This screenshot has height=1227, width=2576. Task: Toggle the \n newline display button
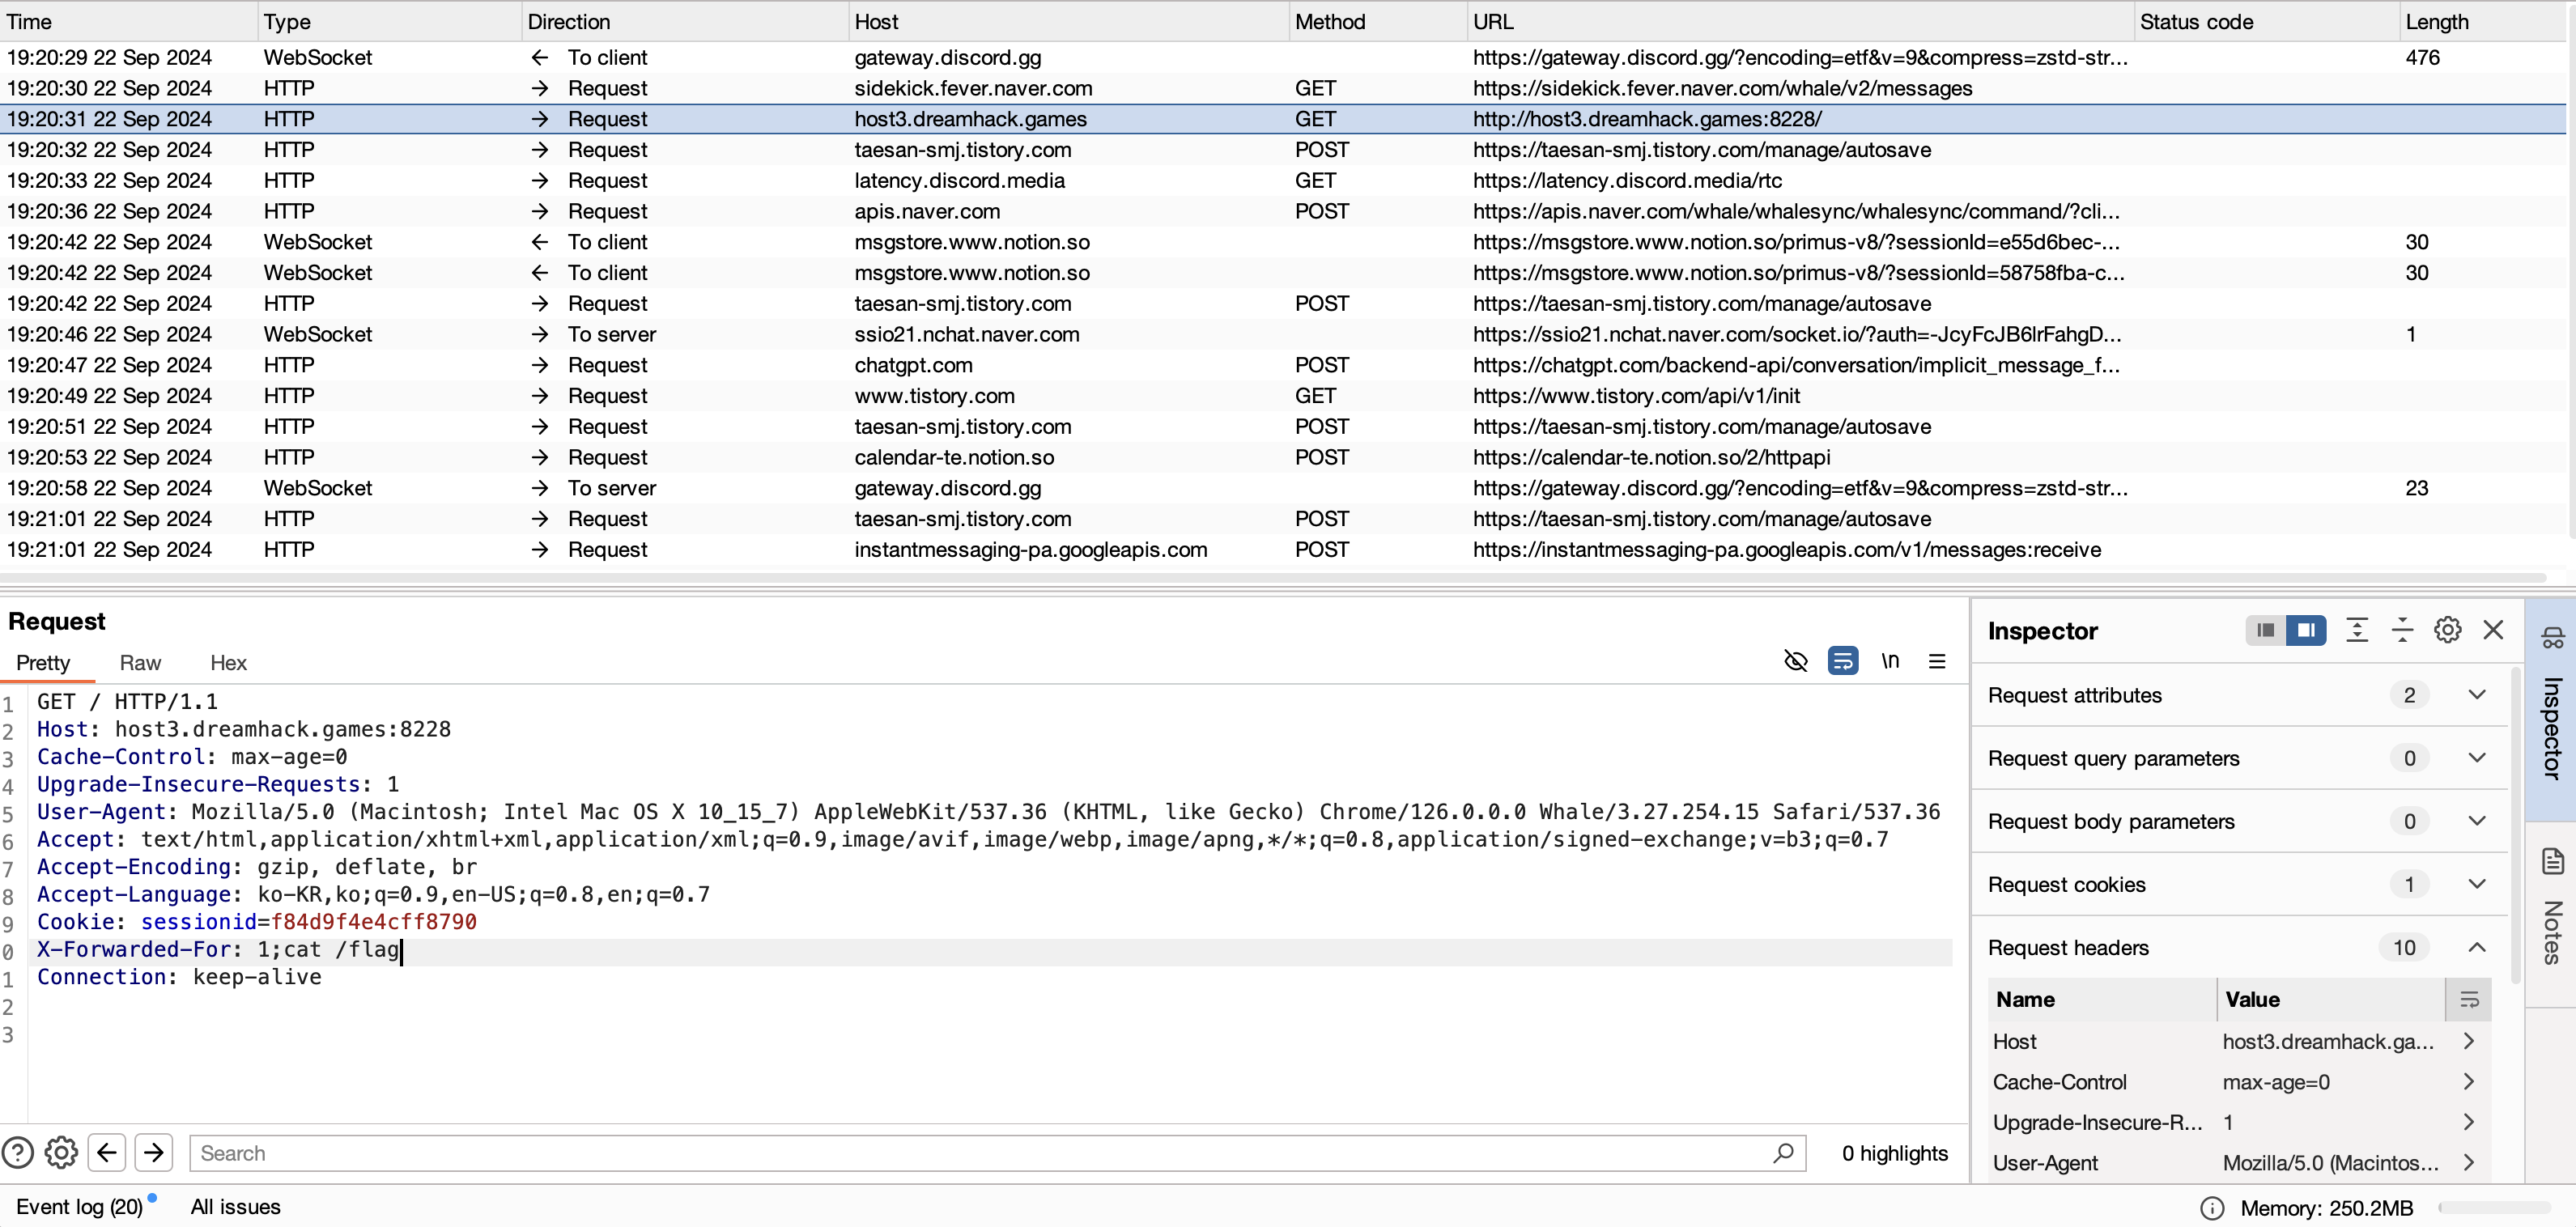(1889, 661)
